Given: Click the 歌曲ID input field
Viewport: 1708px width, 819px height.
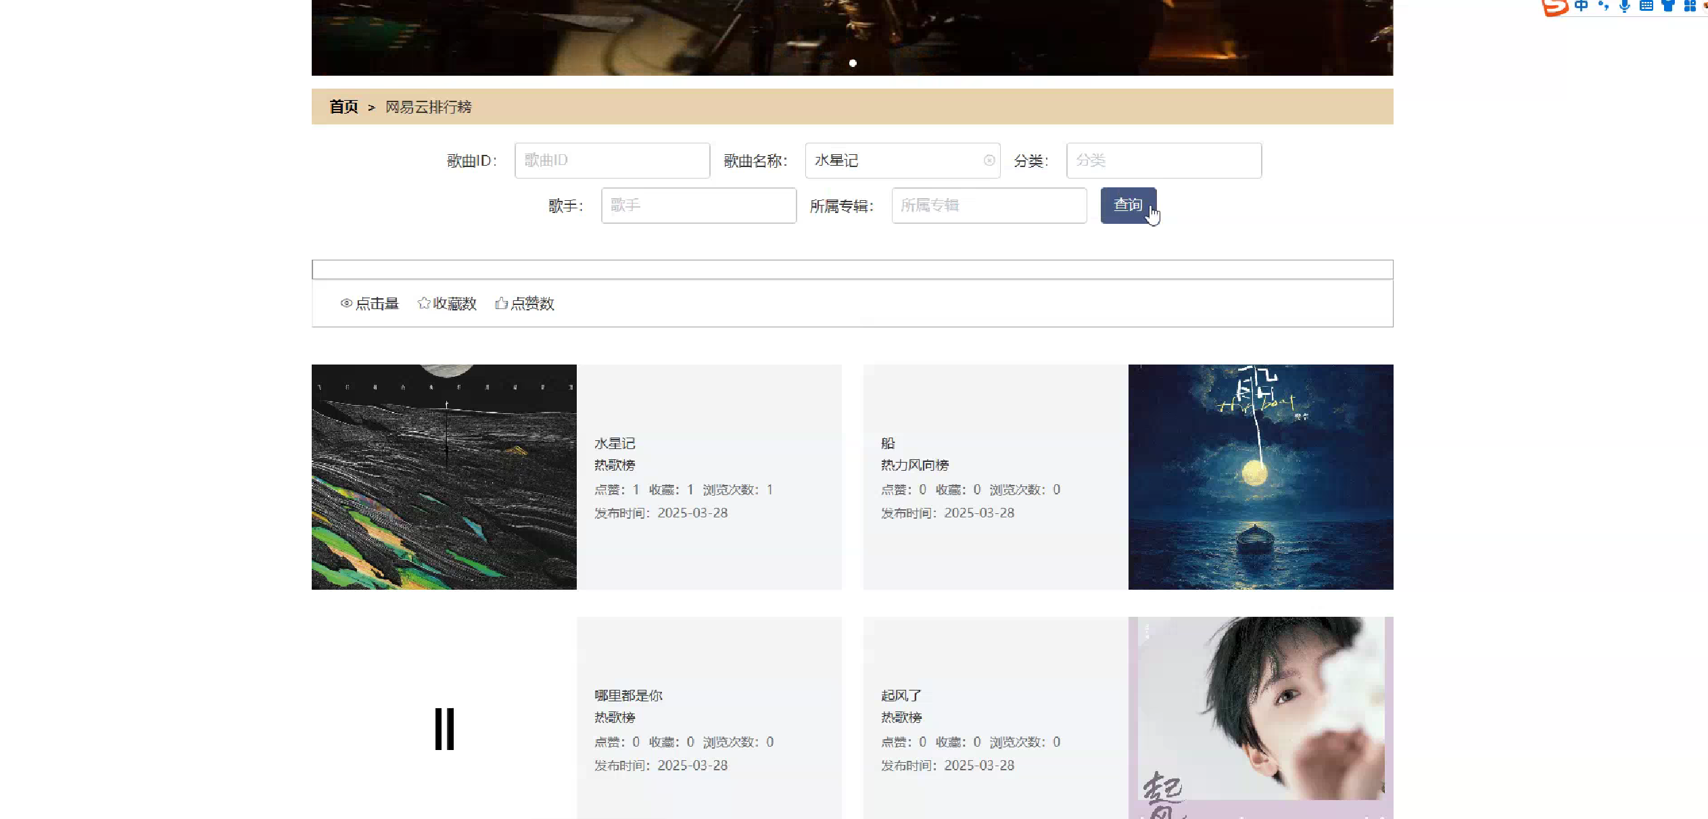Looking at the screenshot, I should pos(612,160).
